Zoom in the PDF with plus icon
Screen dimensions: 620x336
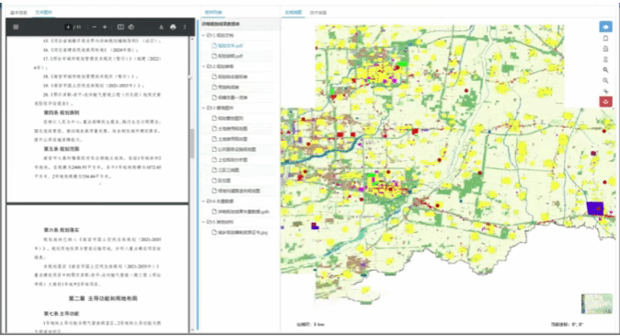click(105, 27)
